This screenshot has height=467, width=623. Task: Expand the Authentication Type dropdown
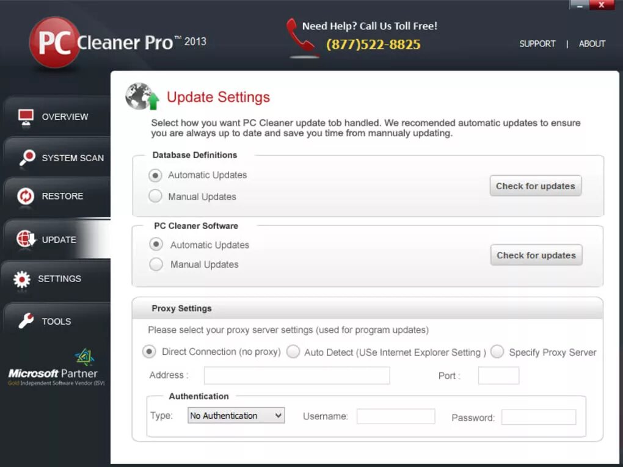tap(236, 415)
